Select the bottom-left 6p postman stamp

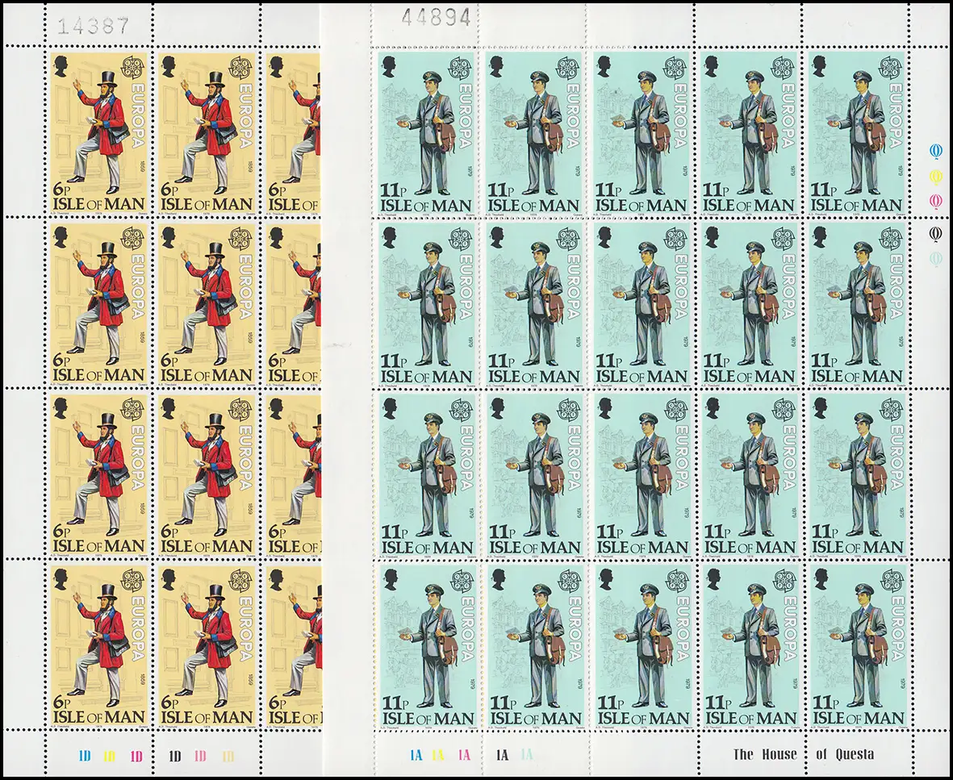[98, 645]
